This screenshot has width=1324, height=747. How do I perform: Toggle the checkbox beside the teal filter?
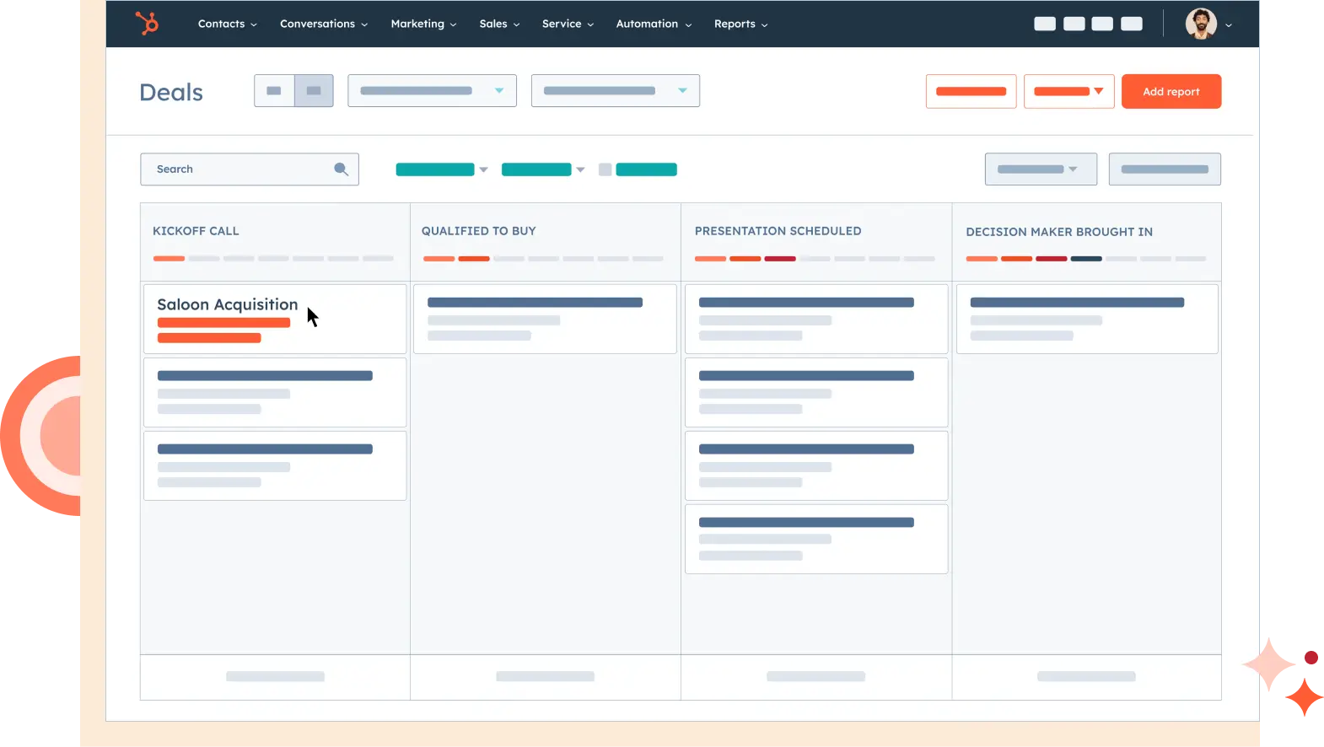coord(605,169)
